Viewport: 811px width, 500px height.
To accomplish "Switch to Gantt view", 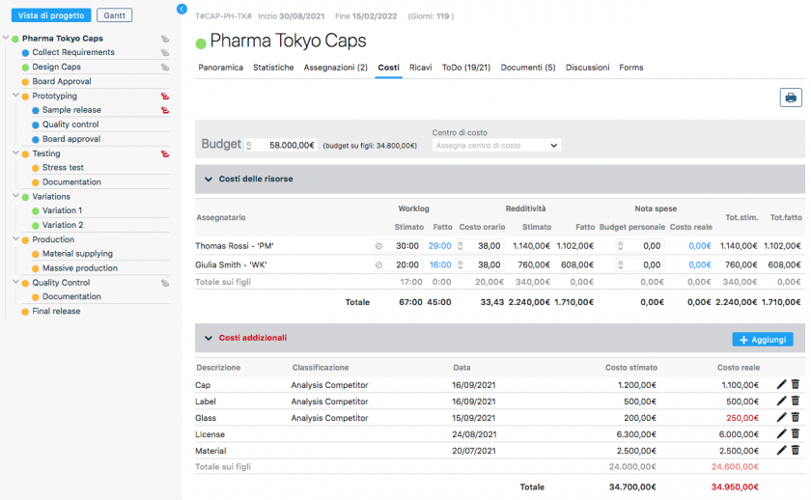I will tap(114, 15).
